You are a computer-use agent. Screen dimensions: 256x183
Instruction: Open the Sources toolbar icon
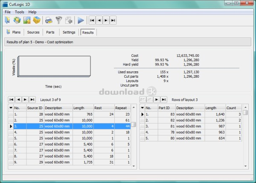(x=17, y=20)
